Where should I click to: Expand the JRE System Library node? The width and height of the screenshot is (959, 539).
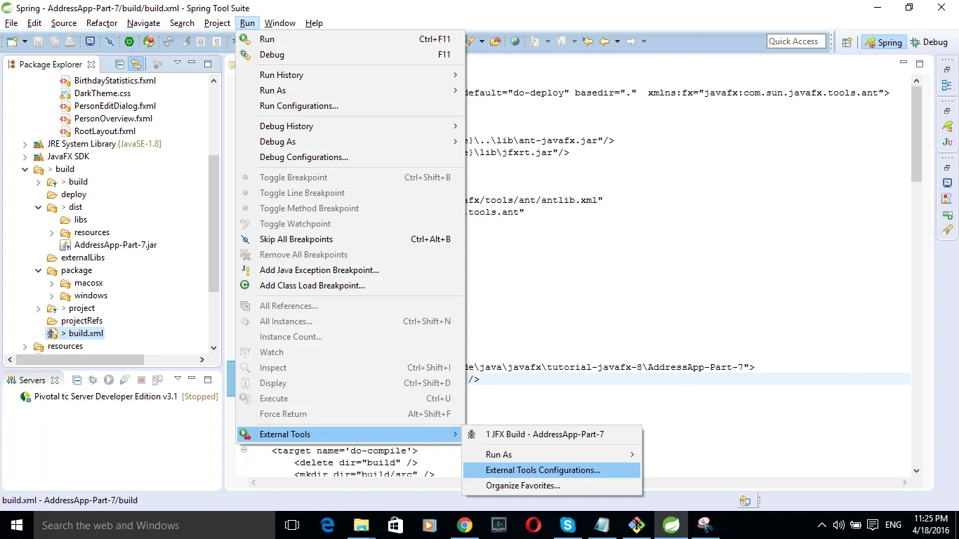tap(26, 144)
